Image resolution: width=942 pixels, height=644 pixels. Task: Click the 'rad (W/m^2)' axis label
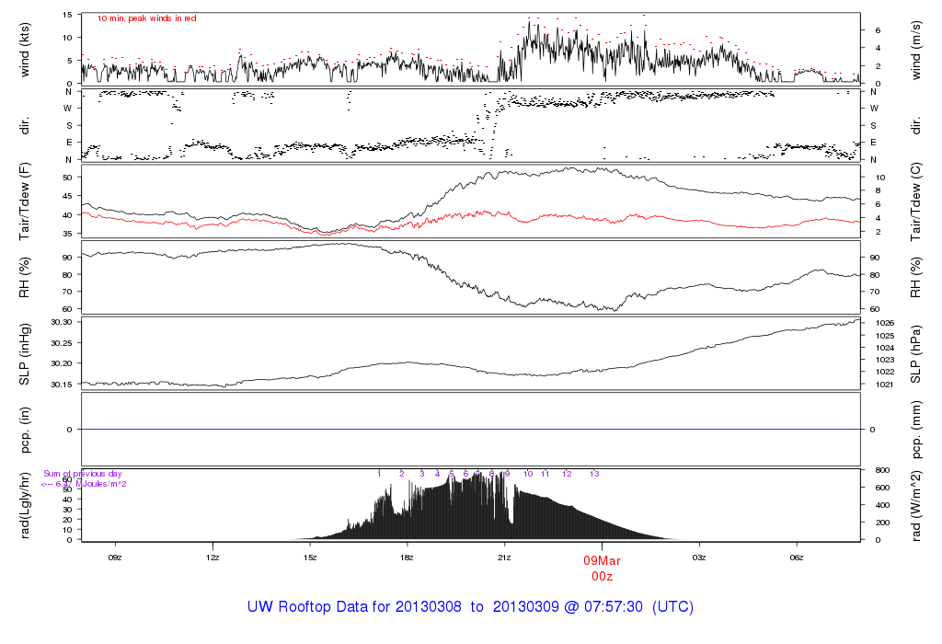click(916, 506)
